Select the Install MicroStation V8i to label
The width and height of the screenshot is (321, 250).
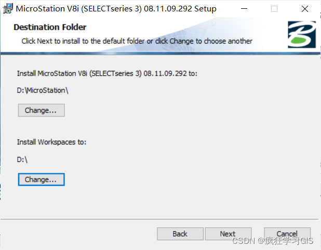[x=107, y=73]
